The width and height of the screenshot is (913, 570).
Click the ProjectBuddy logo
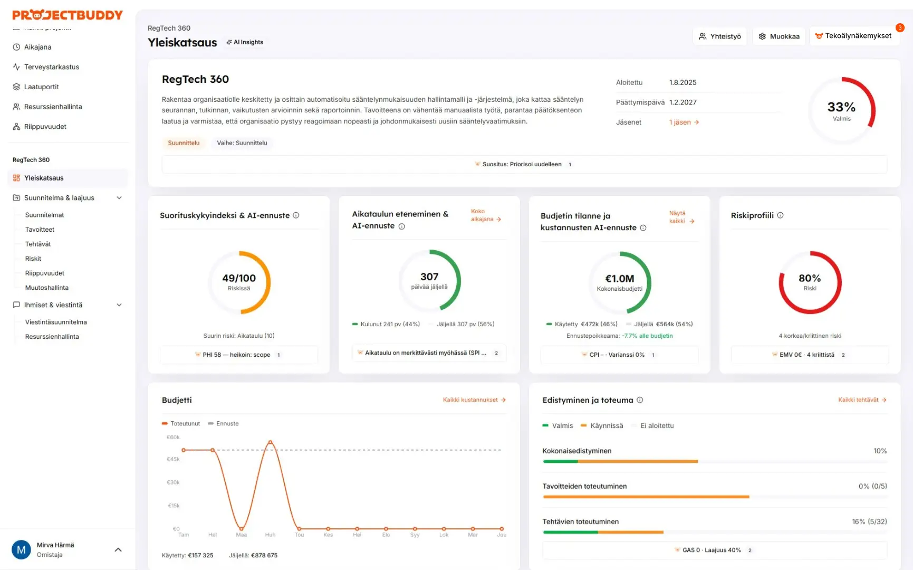[x=68, y=15]
